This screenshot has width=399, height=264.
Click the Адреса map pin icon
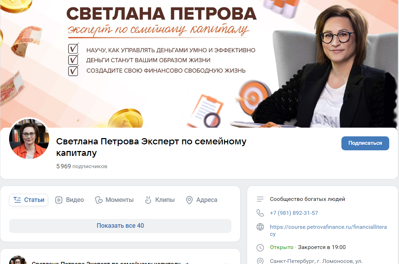point(189,200)
